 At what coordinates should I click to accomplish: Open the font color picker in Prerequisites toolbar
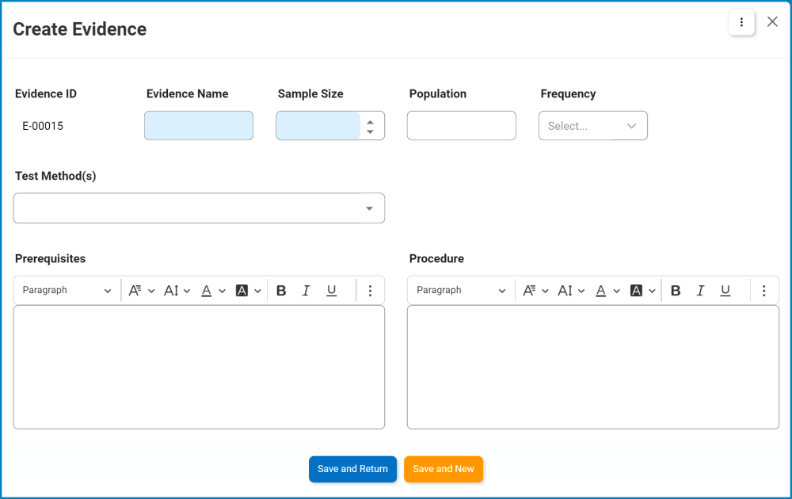tap(206, 290)
